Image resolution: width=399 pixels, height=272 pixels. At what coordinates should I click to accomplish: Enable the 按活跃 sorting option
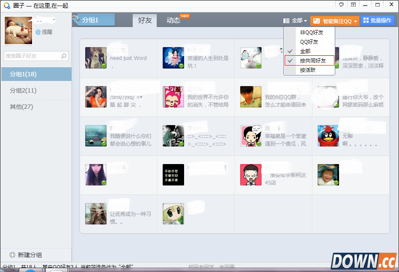pyautogui.click(x=309, y=70)
